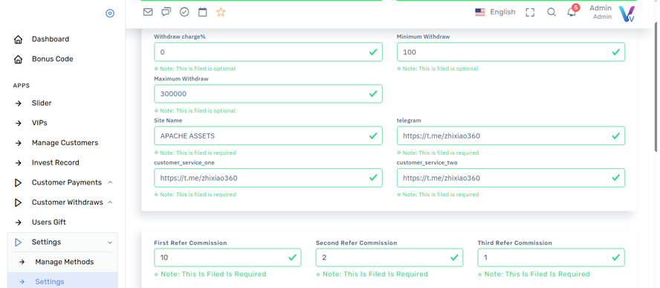Image resolution: width=660 pixels, height=288 pixels.
Task: Open Manage Methods submenu item
Action: pos(65,262)
